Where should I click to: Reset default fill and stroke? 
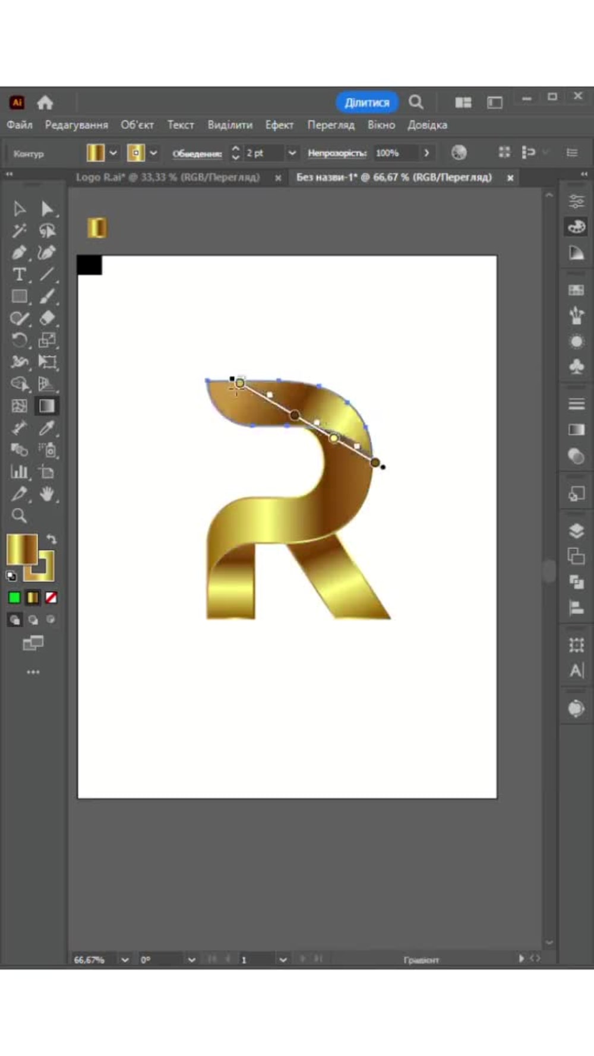click(11, 576)
